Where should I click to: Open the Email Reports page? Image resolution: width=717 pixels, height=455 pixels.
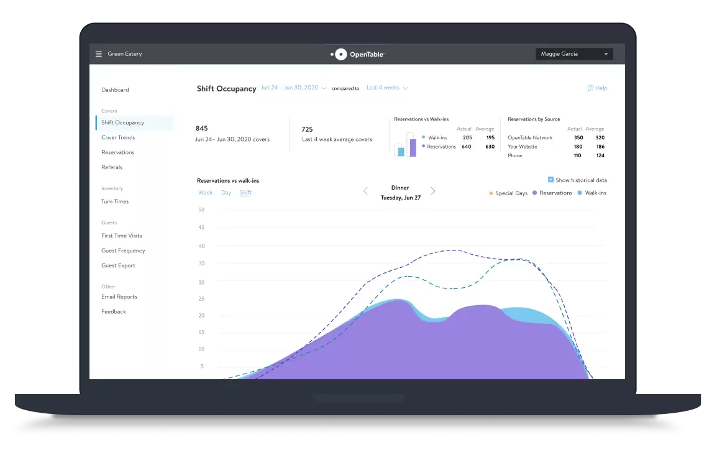coord(119,297)
